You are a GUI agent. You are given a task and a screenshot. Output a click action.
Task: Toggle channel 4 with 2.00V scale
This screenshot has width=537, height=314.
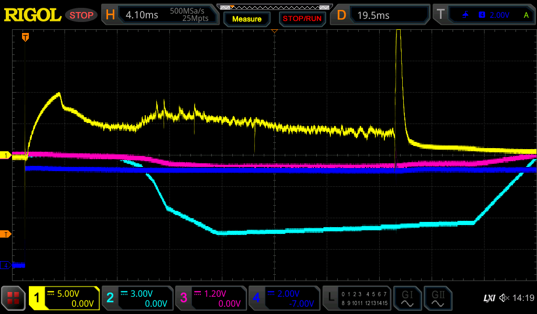[x=284, y=298]
